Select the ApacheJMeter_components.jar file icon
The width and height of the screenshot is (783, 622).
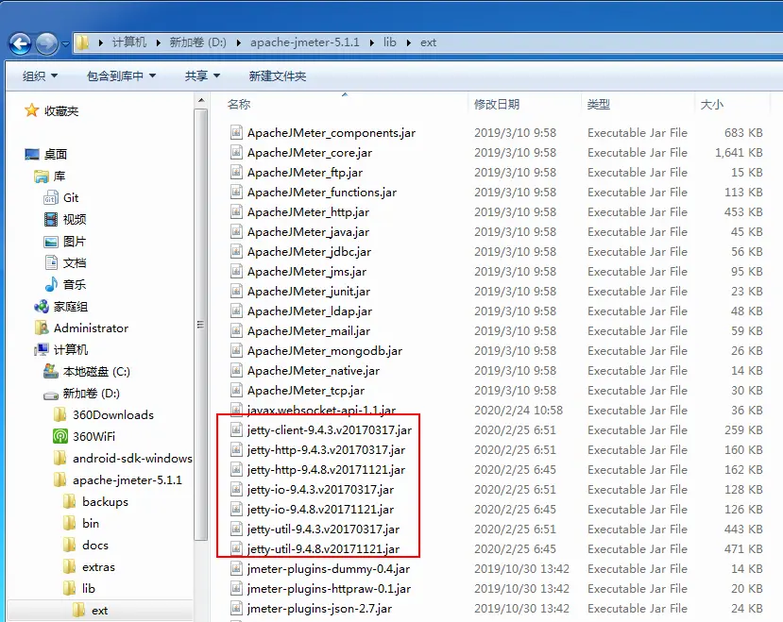pos(236,132)
